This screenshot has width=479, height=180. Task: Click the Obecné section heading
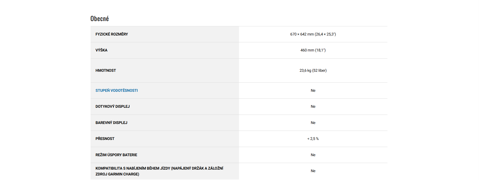pos(99,19)
